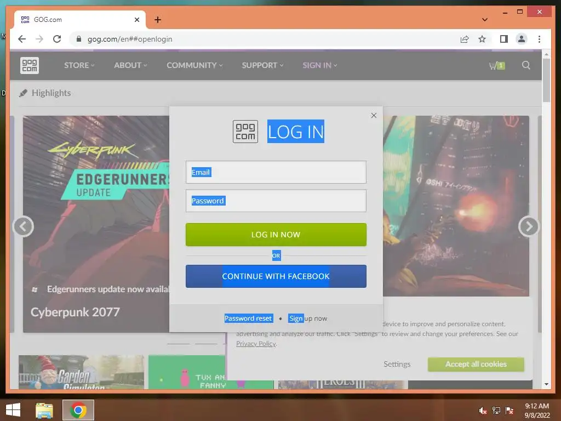Viewport: 561px width, 421px height.
Task: Click the browser address bar URL
Action: point(129,39)
